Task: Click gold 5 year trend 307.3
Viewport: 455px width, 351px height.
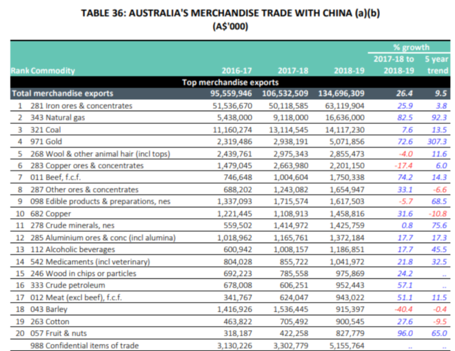Action: 437,142
